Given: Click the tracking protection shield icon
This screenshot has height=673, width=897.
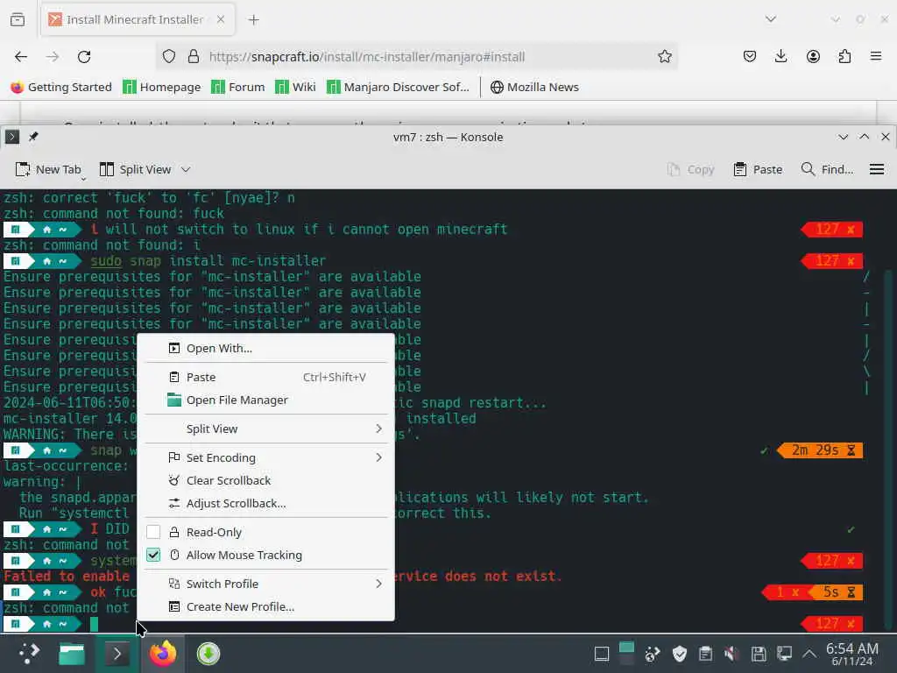Looking at the screenshot, I should (x=169, y=57).
